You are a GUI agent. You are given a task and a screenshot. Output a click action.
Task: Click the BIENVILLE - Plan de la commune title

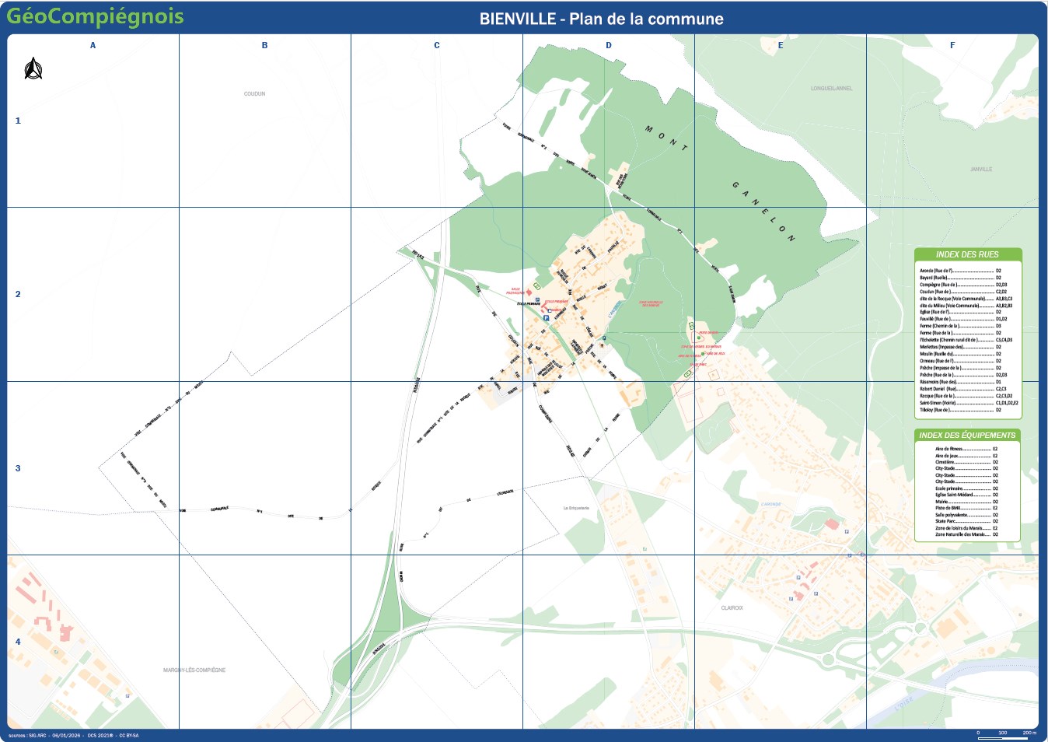pyautogui.click(x=601, y=19)
